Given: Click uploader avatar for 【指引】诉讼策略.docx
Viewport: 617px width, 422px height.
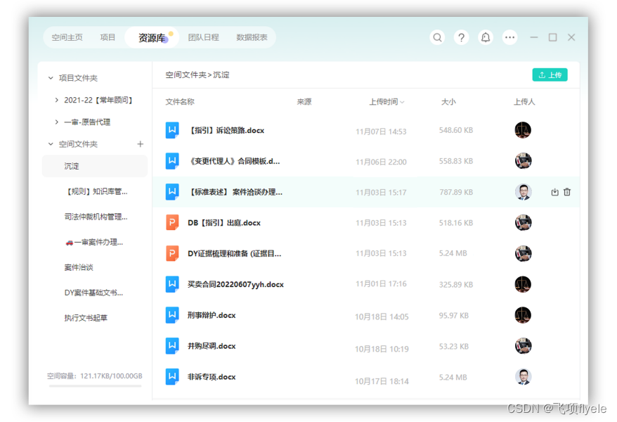Looking at the screenshot, I should pyautogui.click(x=523, y=130).
